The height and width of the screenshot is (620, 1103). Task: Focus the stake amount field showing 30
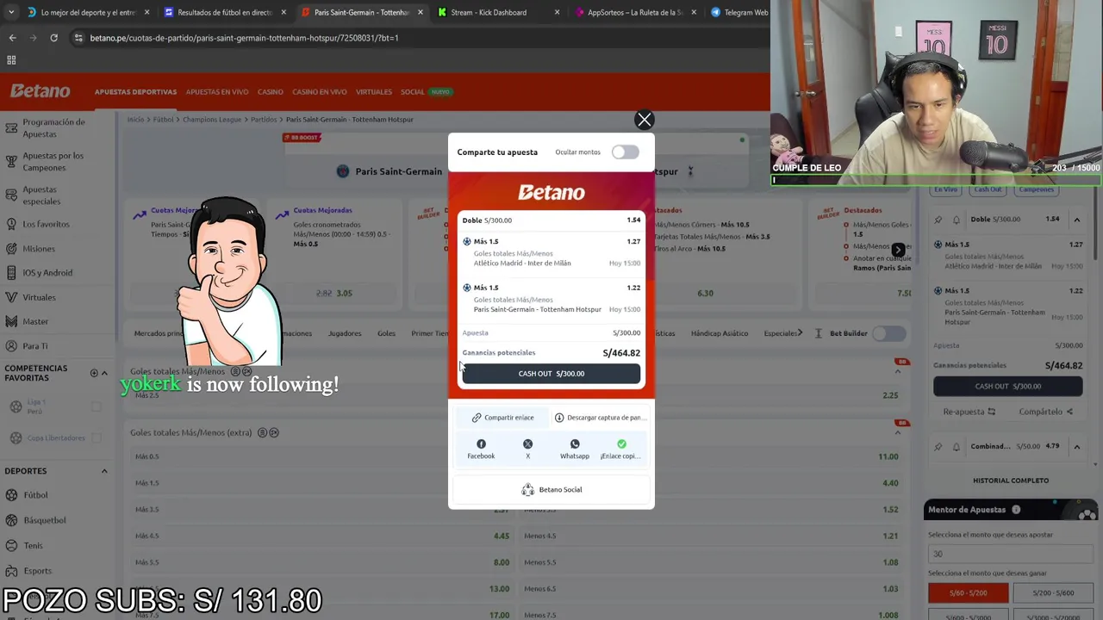1012,555
